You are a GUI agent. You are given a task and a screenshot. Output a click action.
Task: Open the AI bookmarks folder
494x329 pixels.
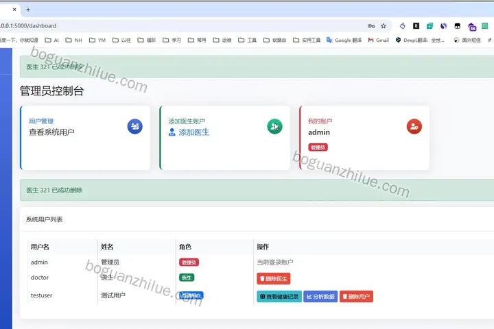pyautogui.click(x=52, y=40)
